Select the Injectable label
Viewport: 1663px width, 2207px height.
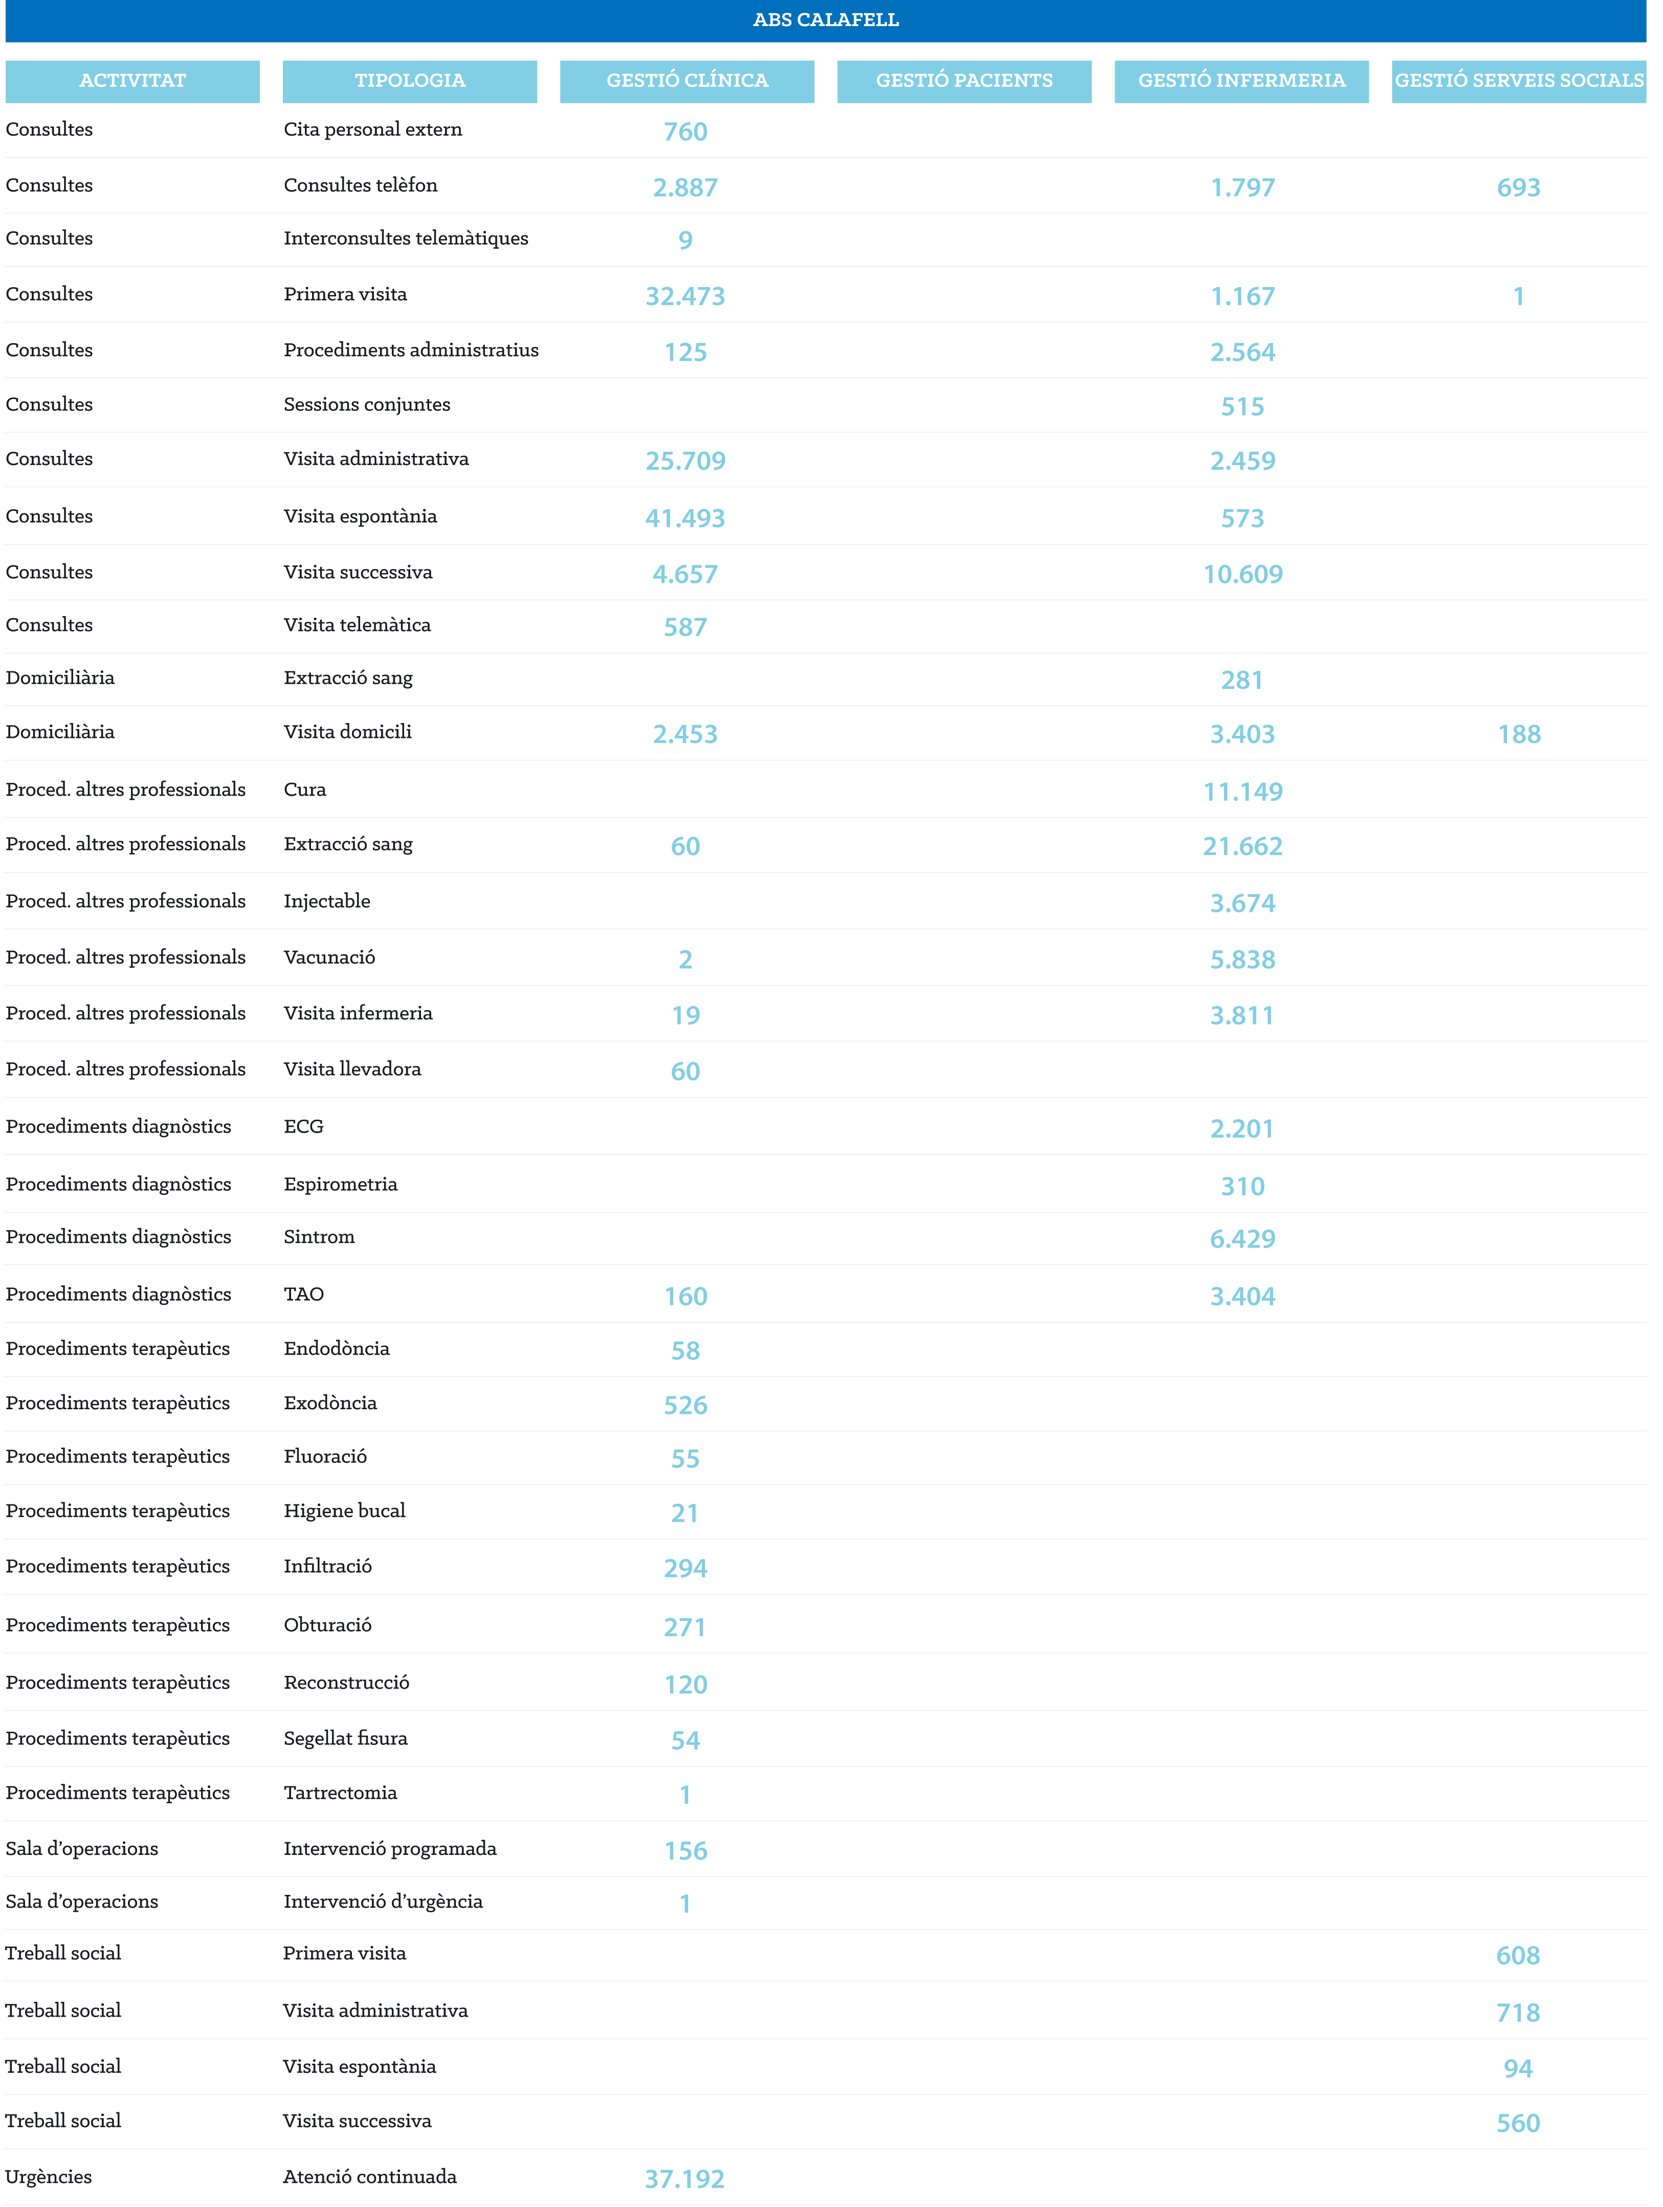coord(327,902)
